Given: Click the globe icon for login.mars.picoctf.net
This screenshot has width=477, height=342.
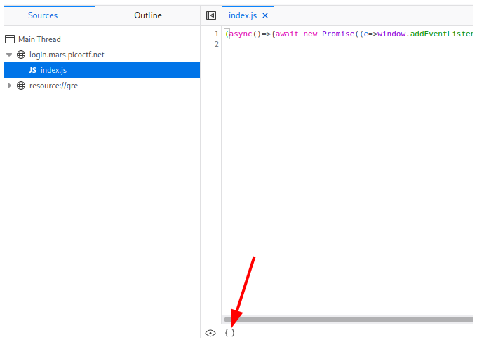Looking at the screenshot, I should tap(21, 55).
